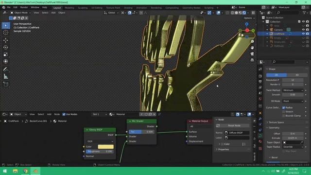Switch to rendered viewport shading
The width and height of the screenshot is (311, 175).
244,13
